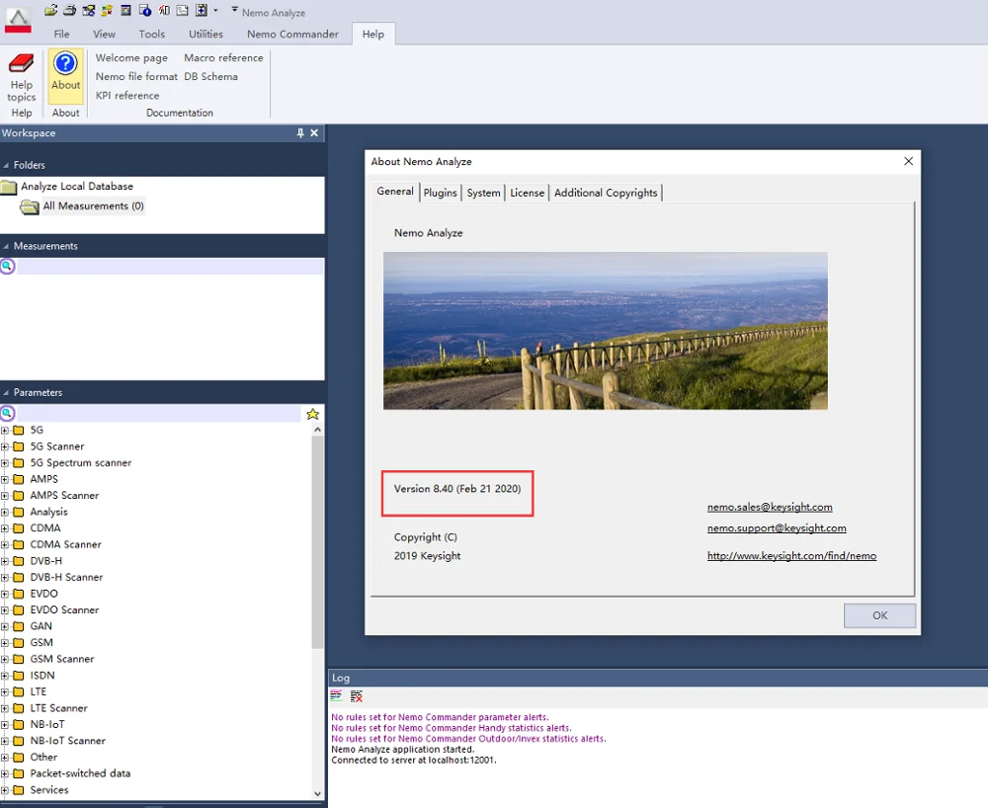Click the Parameters search input field
Viewport: 988px width, 808px height.
(158, 413)
